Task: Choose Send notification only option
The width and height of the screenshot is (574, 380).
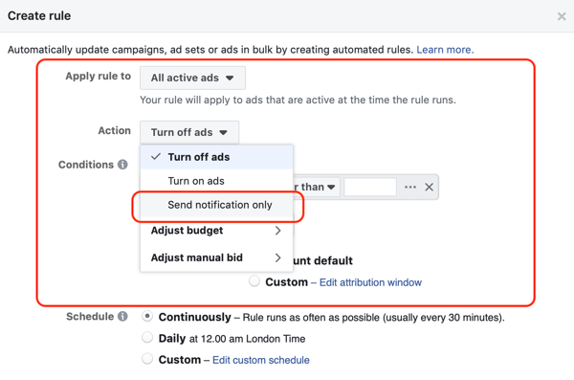Action: pos(216,205)
